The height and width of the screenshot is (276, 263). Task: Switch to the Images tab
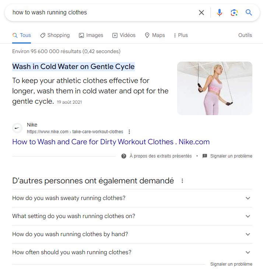coord(91,35)
